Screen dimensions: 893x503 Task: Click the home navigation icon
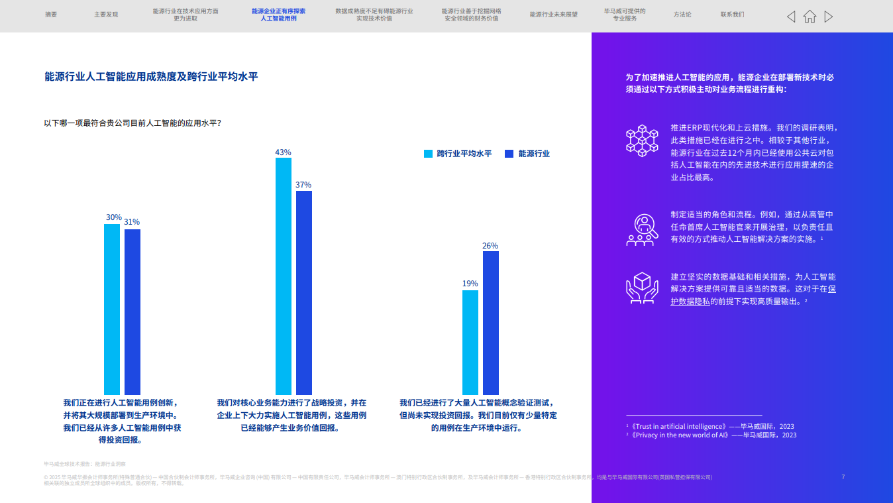(x=810, y=17)
